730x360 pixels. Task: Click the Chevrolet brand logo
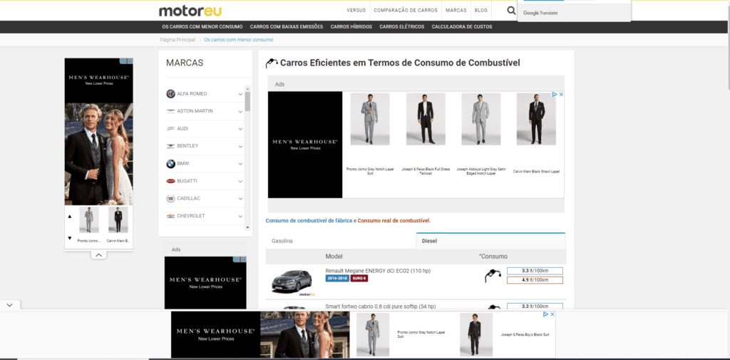(171, 216)
